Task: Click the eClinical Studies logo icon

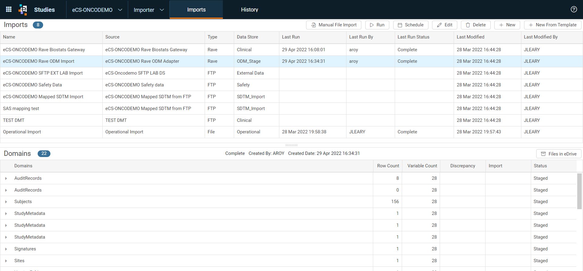Action: click(x=23, y=9)
